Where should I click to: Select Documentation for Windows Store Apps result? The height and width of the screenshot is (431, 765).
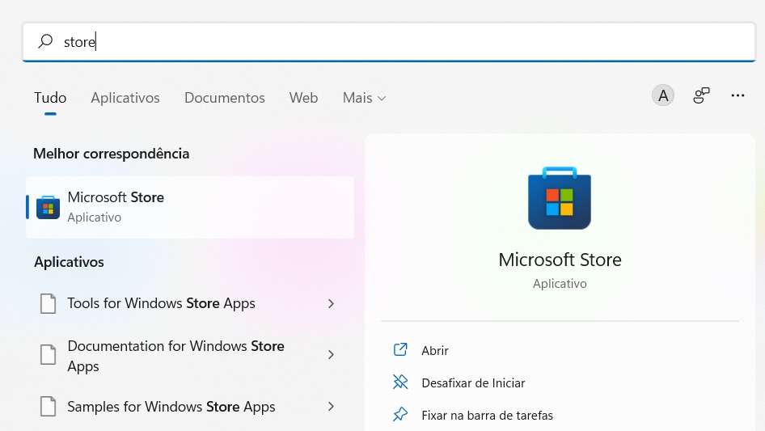pos(190,355)
